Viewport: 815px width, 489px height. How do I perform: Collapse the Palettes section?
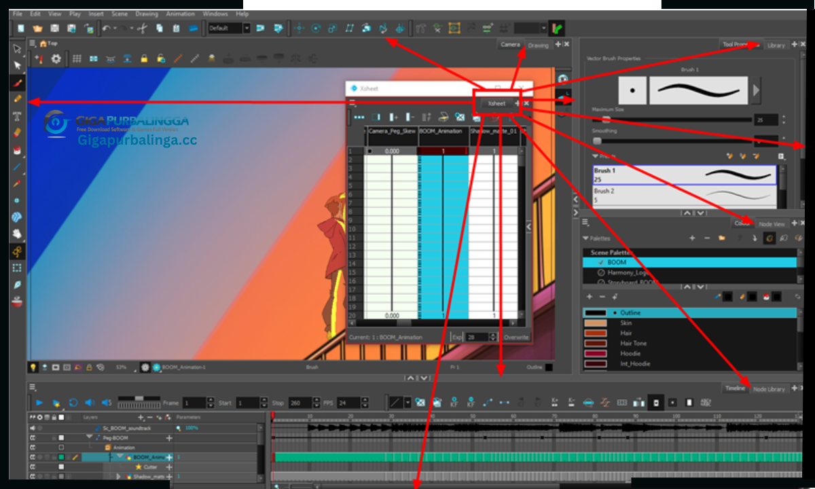click(586, 238)
